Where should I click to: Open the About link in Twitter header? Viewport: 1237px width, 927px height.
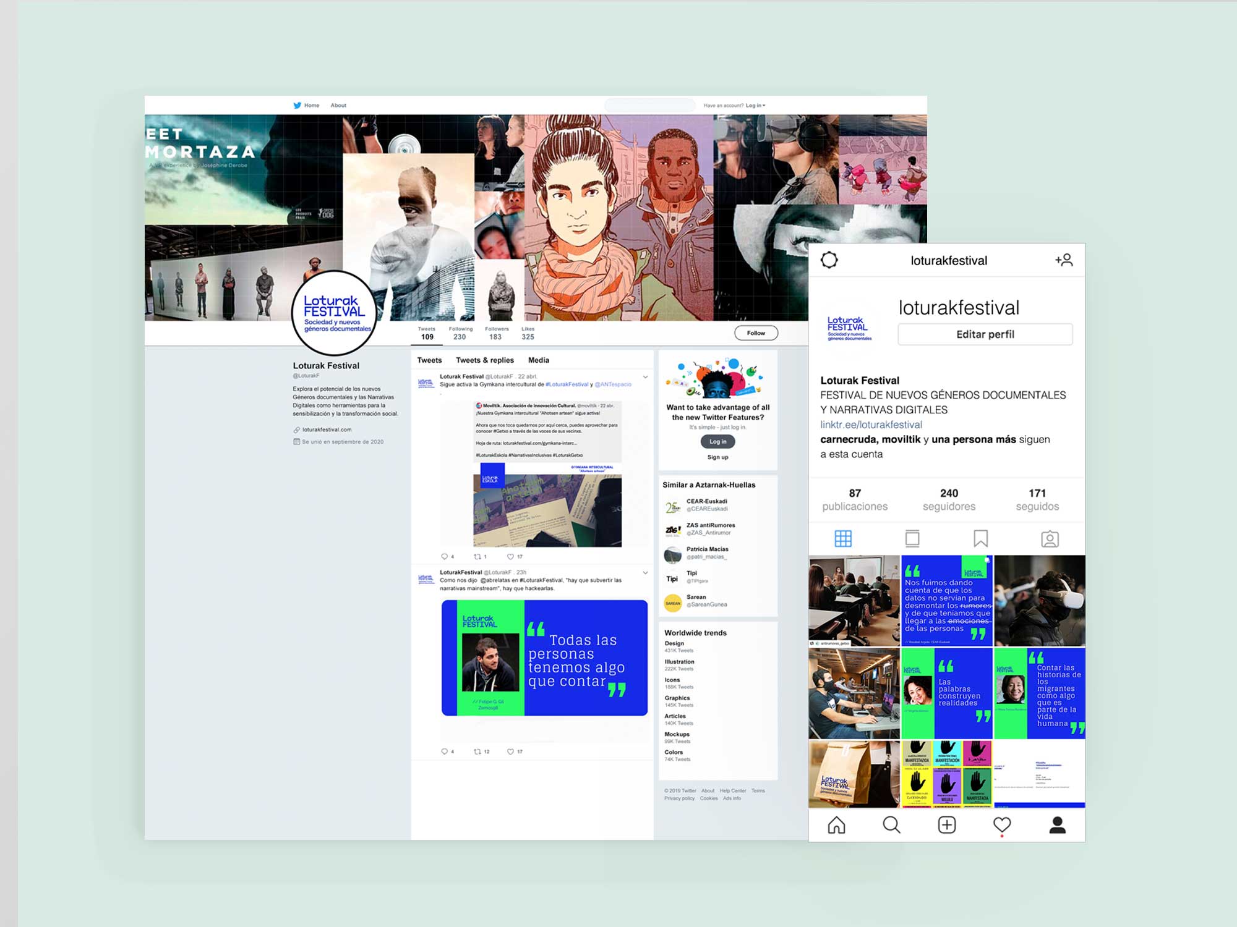(338, 105)
